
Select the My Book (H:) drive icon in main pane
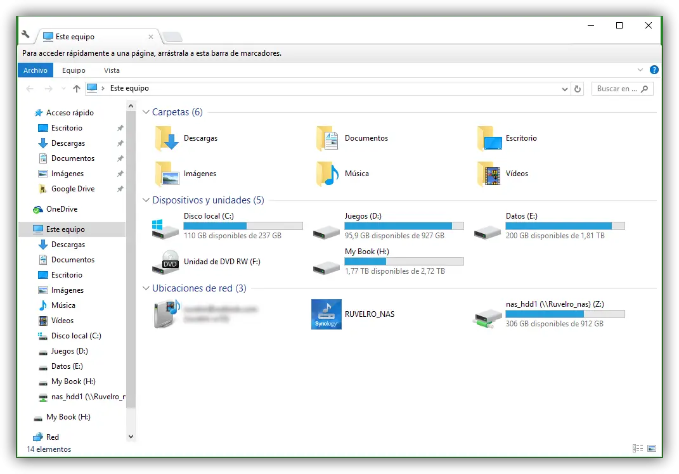(327, 267)
